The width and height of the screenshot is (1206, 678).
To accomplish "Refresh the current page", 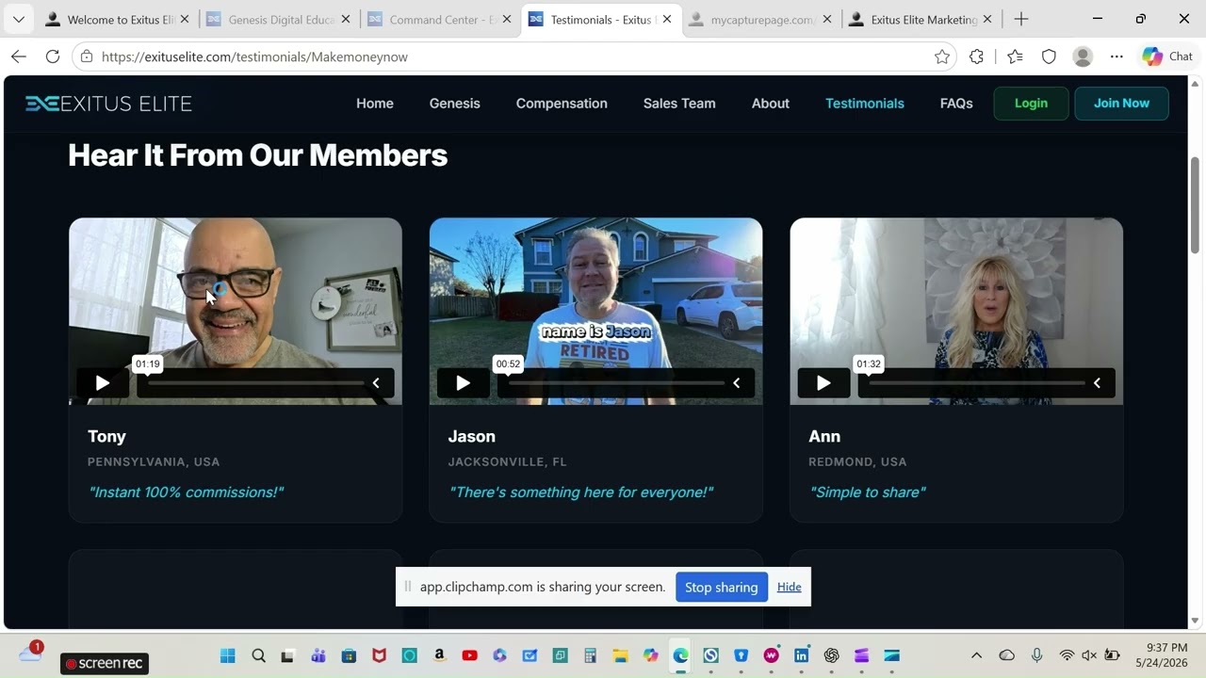I will click(x=53, y=56).
